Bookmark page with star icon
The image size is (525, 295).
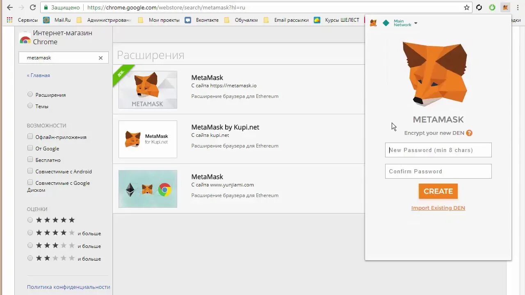[x=467, y=7]
